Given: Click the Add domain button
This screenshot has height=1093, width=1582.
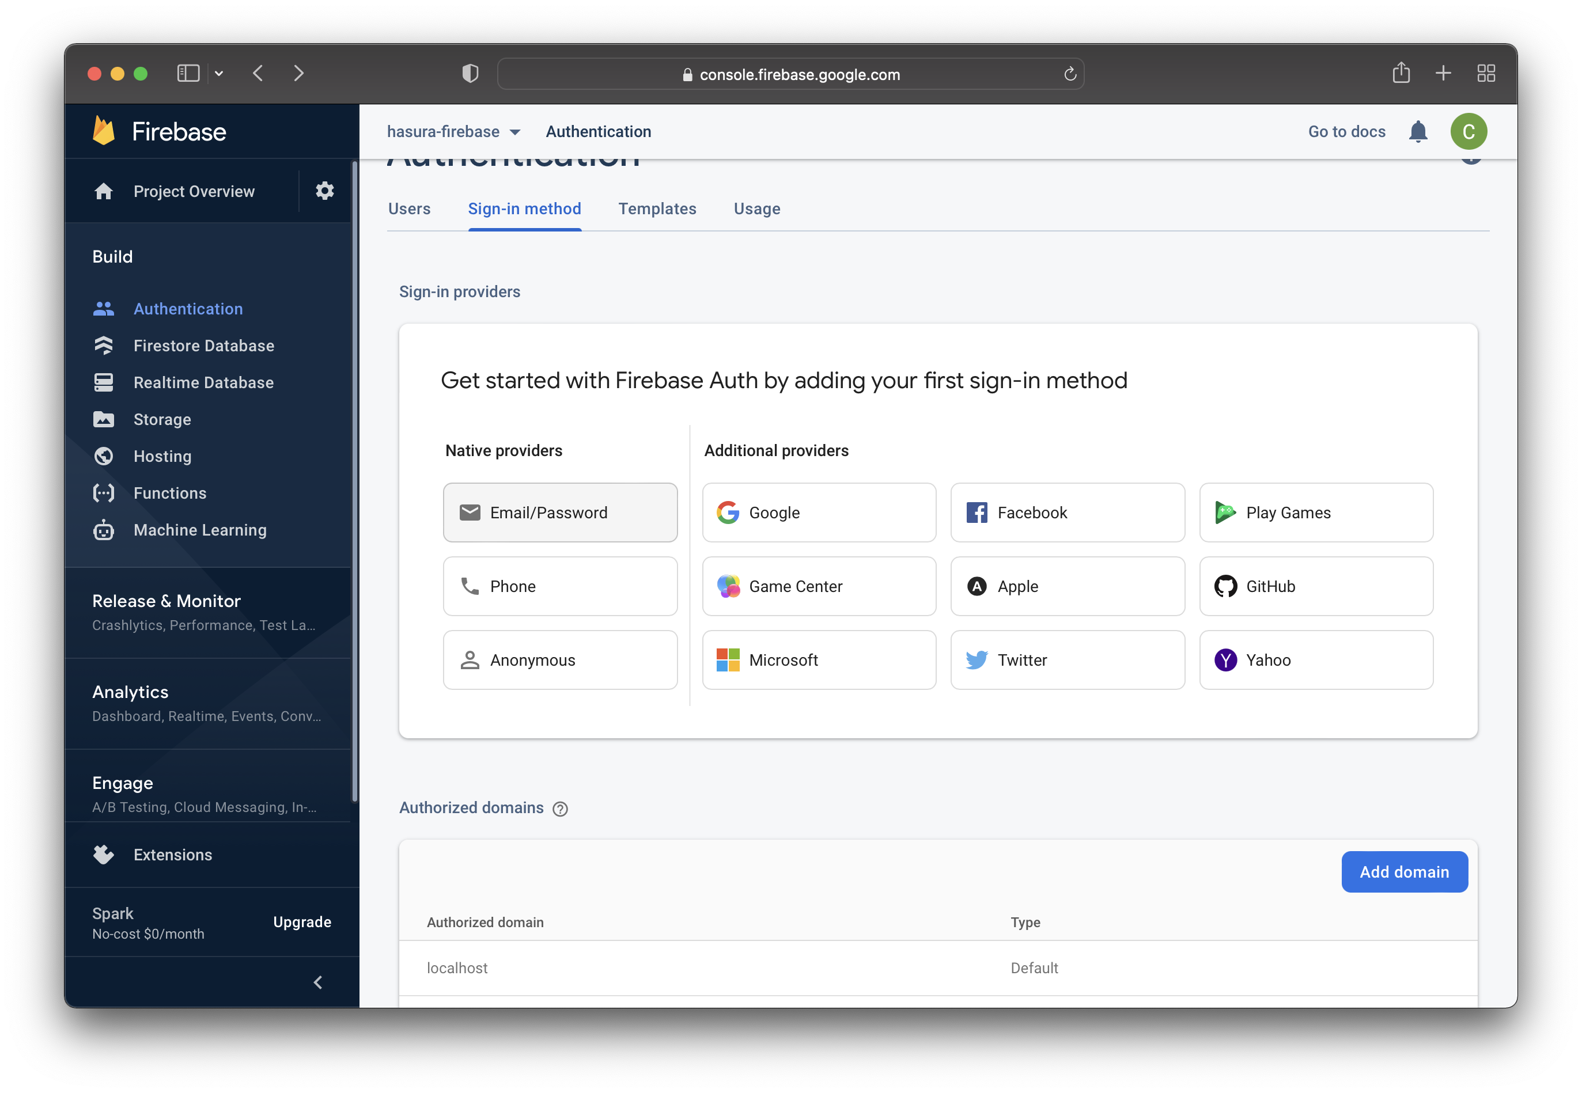Looking at the screenshot, I should point(1404,872).
